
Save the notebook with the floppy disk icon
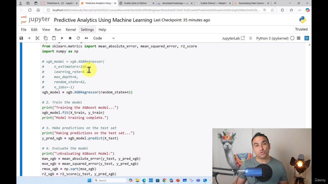pos(21,38)
